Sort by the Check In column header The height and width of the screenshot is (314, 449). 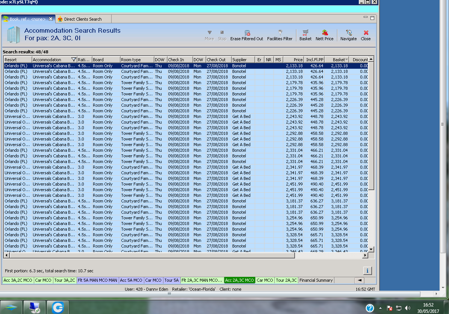click(x=180, y=60)
